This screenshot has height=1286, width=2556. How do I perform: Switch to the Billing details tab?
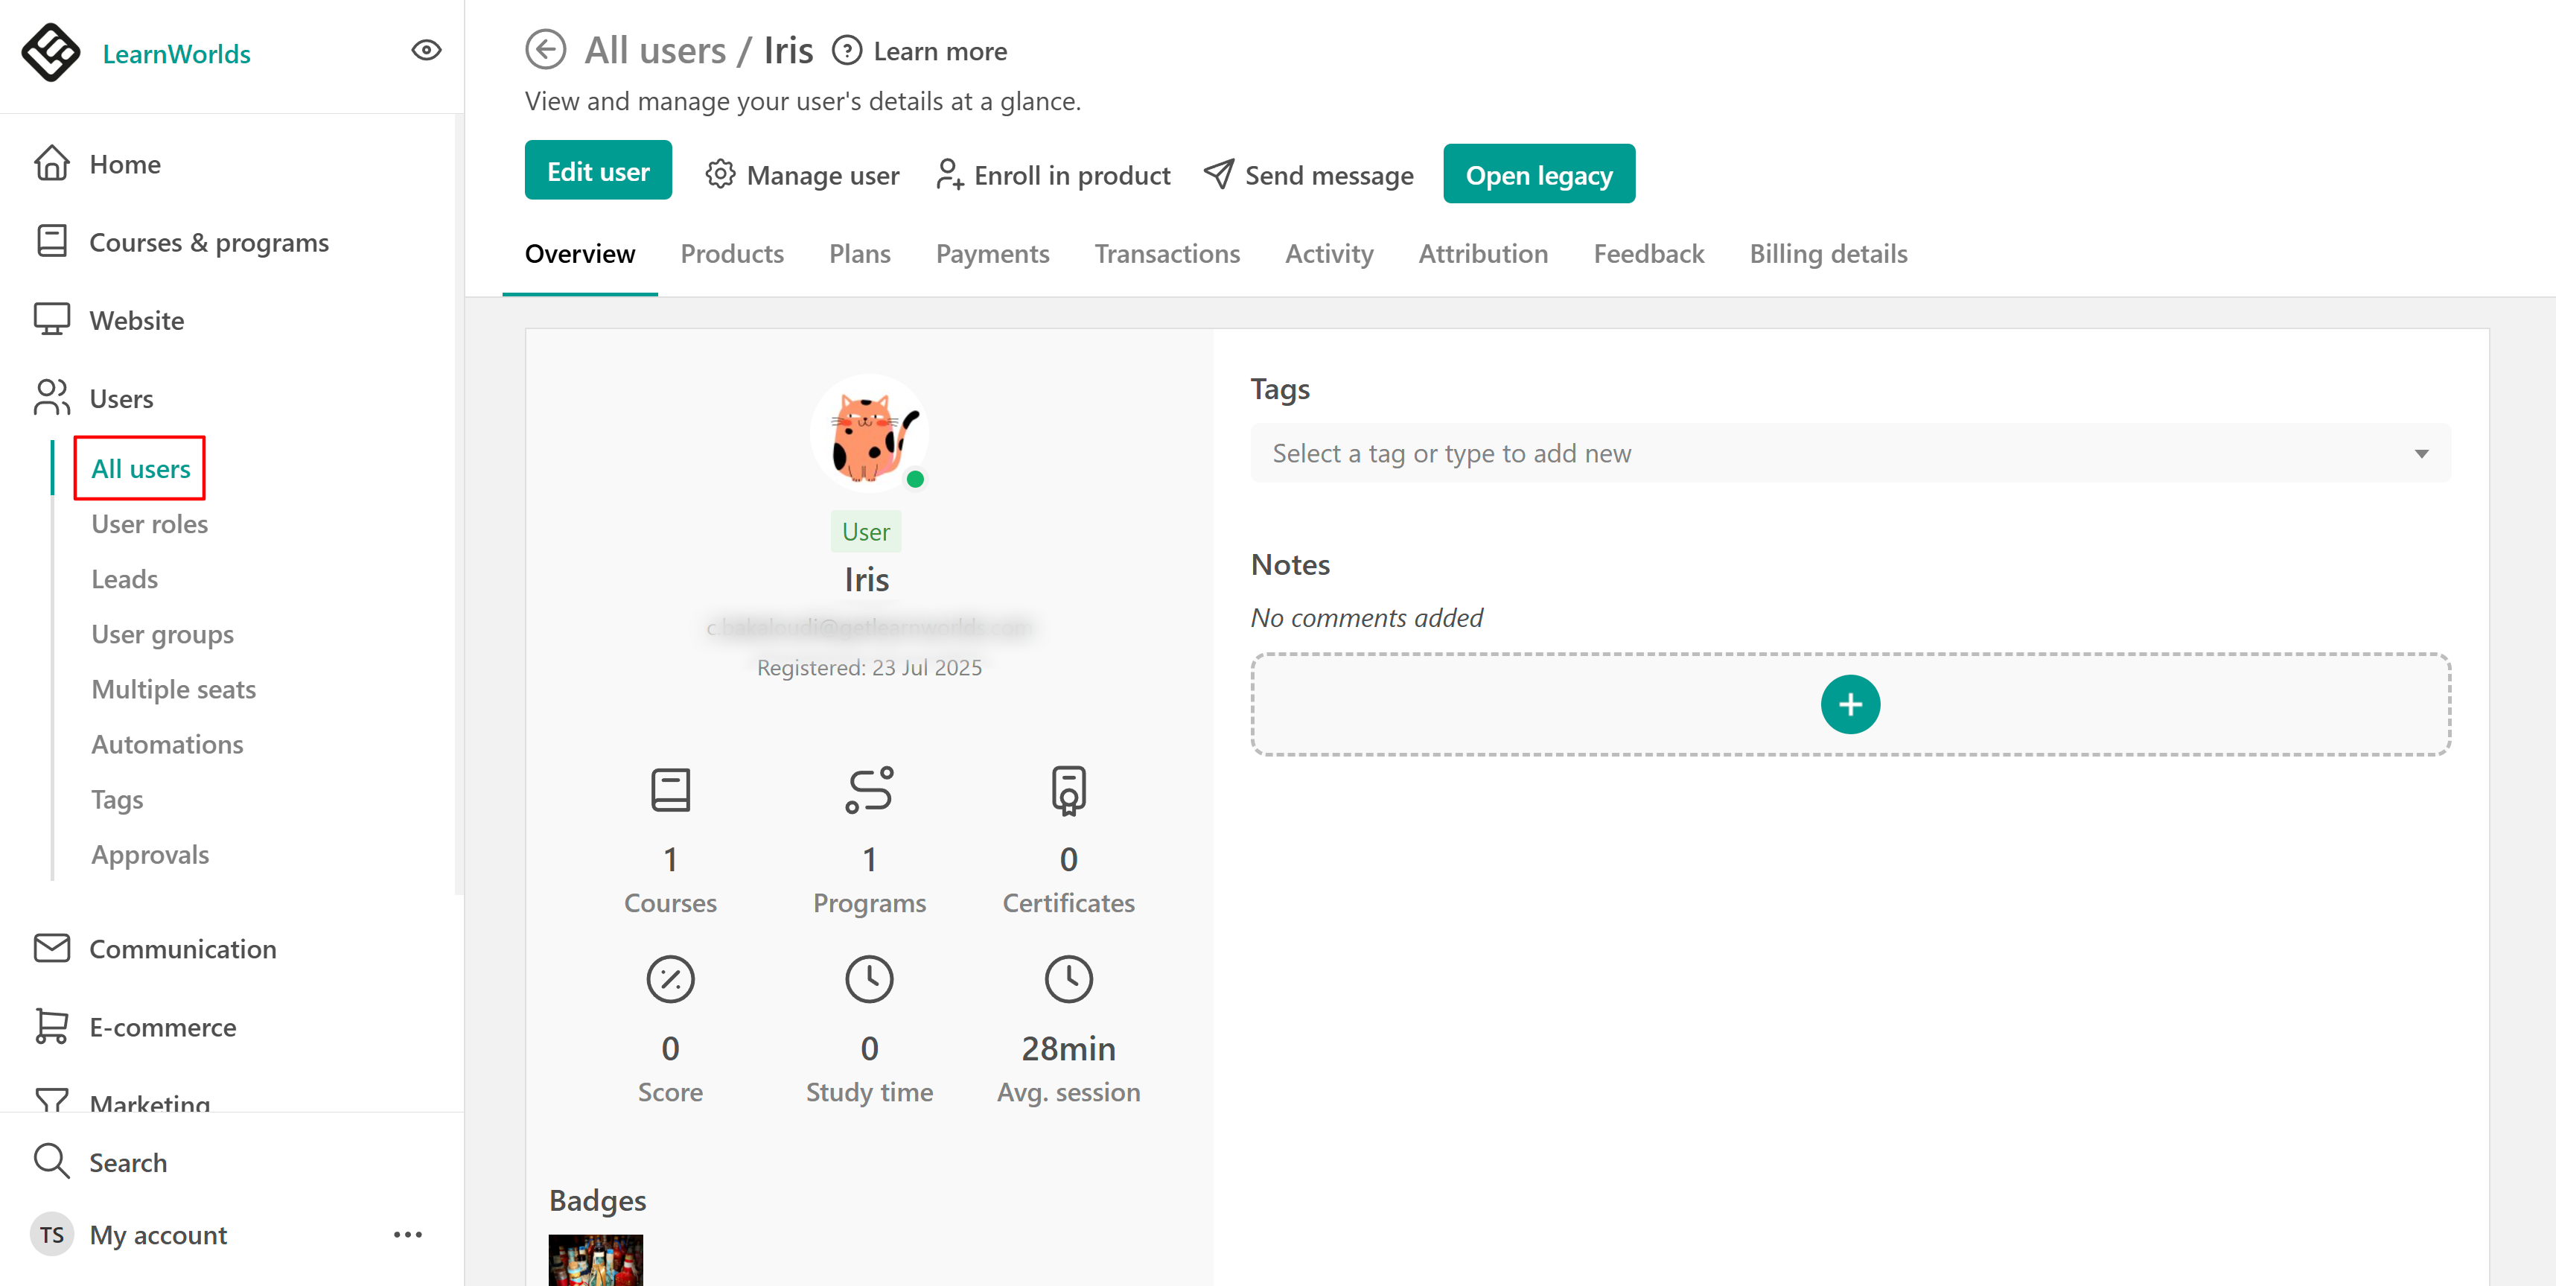(1828, 254)
